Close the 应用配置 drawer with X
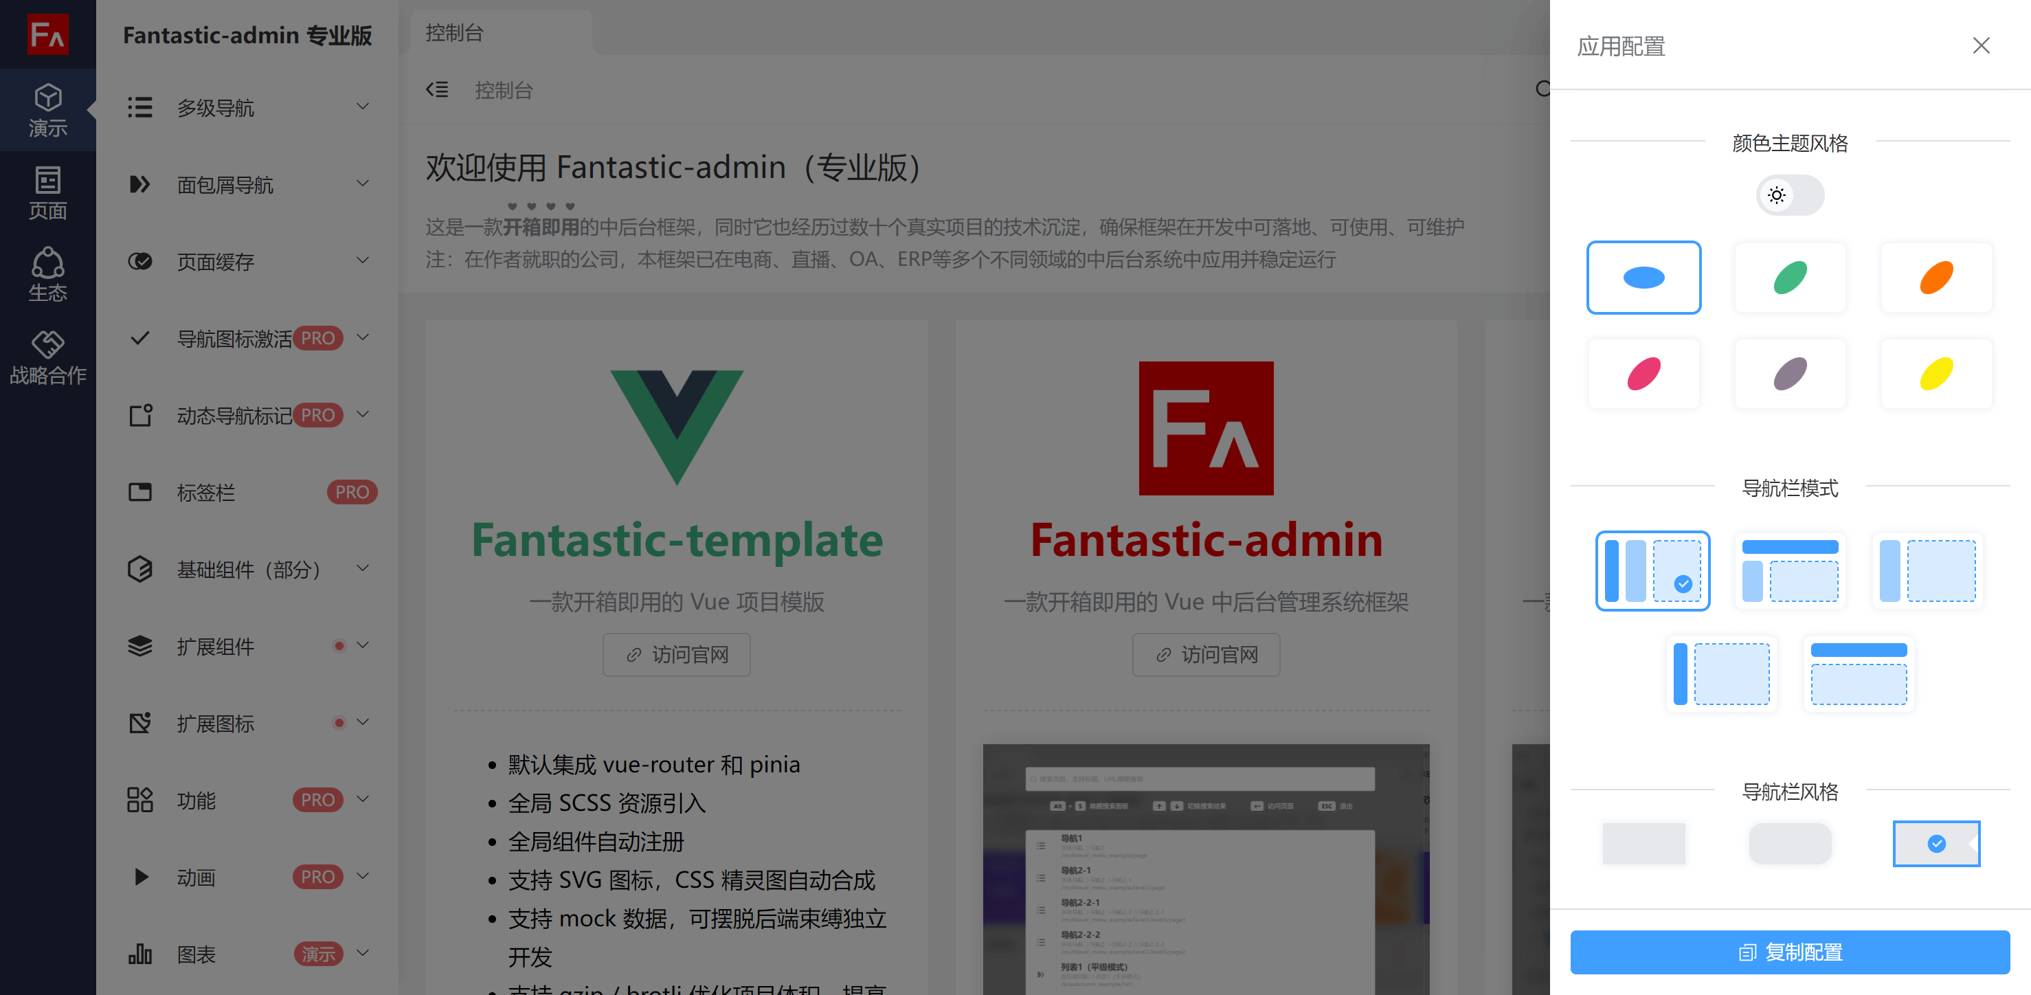This screenshot has height=995, width=2031. point(1982,46)
